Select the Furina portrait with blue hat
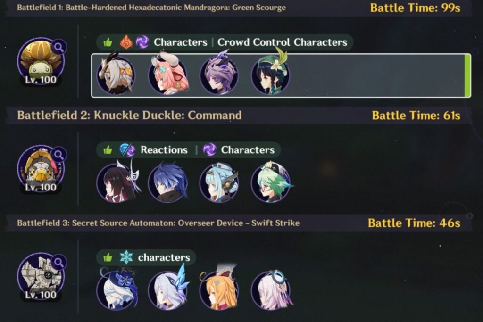The height and width of the screenshot is (322, 483). pyautogui.click(x=117, y=289)
